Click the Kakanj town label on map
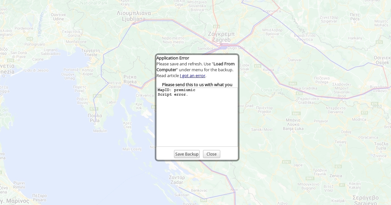The height and width of the screenshot is (205, 391). point(355,185)
